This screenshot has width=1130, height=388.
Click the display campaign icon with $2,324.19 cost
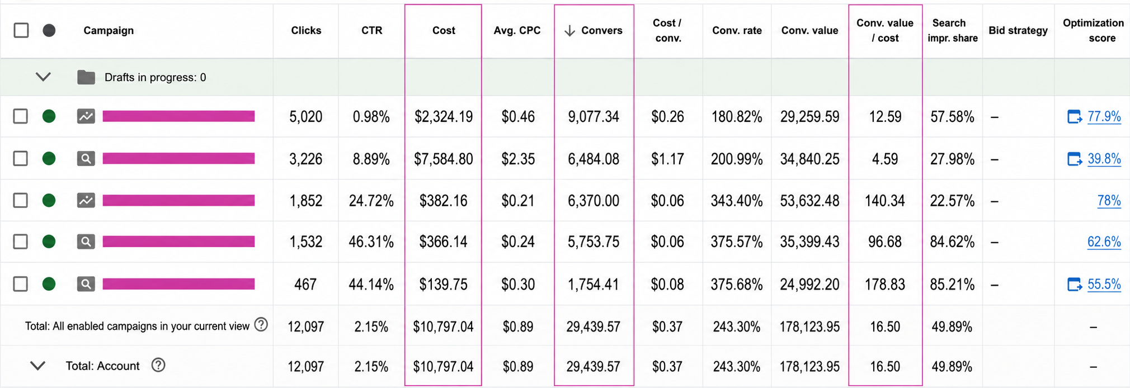tap(86, 116)
